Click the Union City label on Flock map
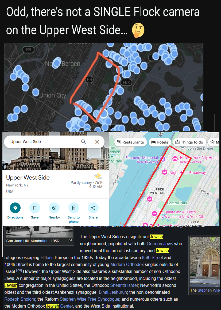Viewport: 221px width, 310px height. [x=52, y=96]
